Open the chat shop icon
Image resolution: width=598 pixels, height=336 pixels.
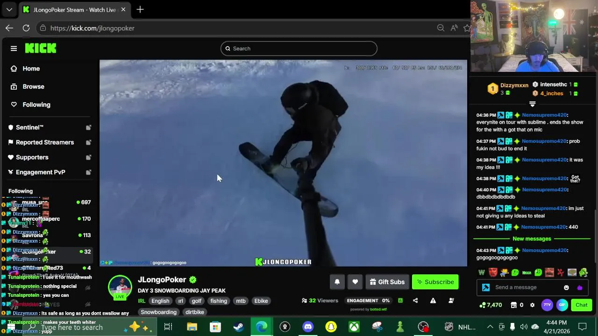(x=514, y=305)
